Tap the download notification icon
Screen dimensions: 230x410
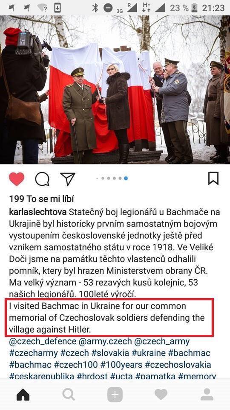click(57, 8)
